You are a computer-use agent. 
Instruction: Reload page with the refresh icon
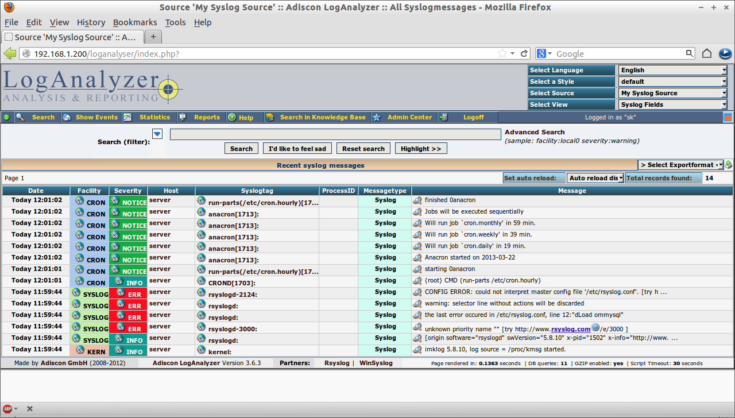pos(524,53)
